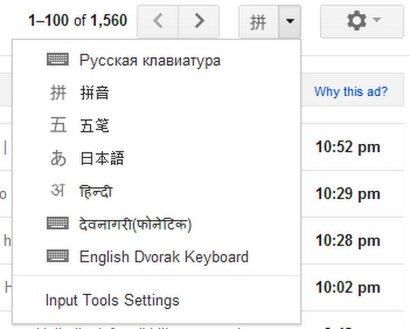Click the 1–100 of 1,560 message count
Viewport: 410px width, 329px height.
78,21
